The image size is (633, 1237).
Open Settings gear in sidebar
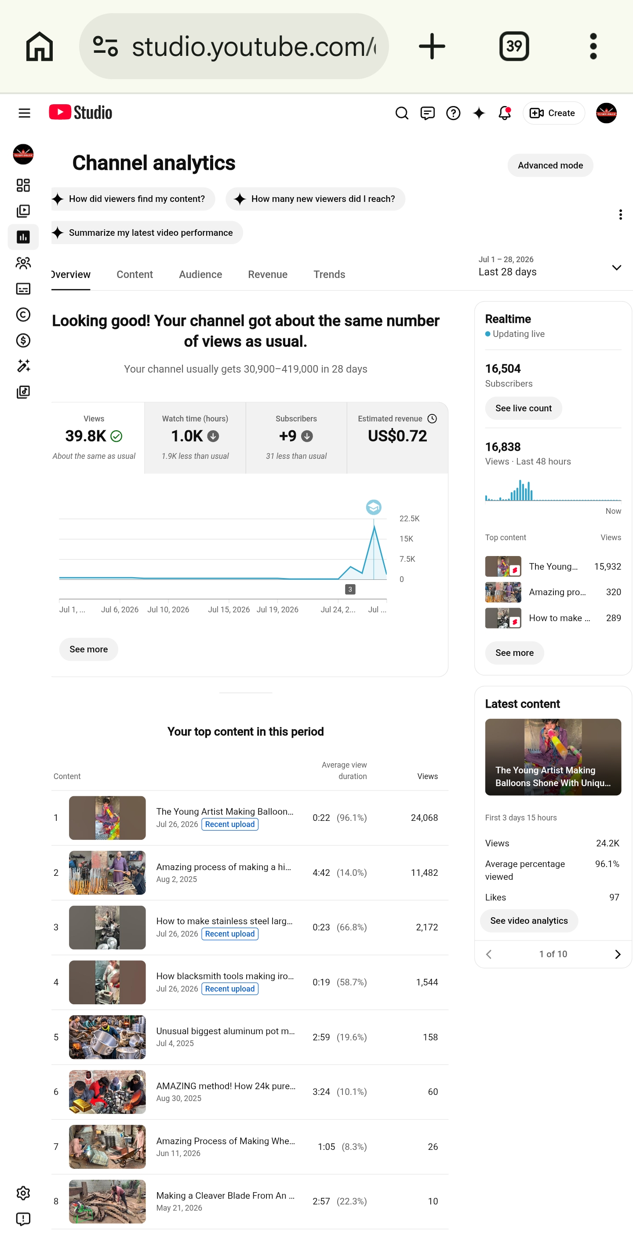tap(23, 1193)
